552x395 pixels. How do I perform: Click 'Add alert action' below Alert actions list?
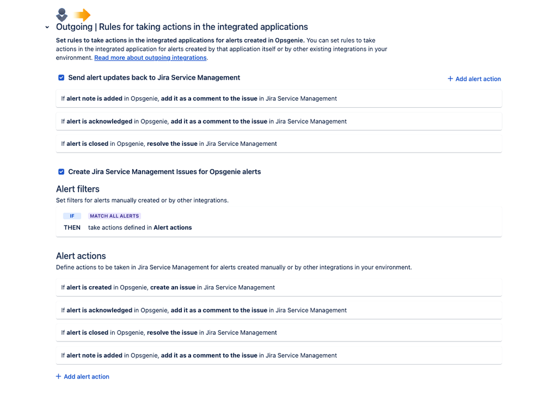[83, 377]
